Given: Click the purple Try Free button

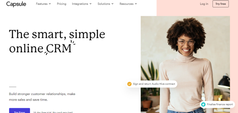Looking at the screenshot, I should coord(20,110).
